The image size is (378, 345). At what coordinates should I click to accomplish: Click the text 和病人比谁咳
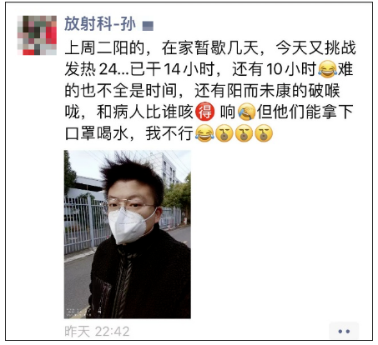[x=144, y=112]
